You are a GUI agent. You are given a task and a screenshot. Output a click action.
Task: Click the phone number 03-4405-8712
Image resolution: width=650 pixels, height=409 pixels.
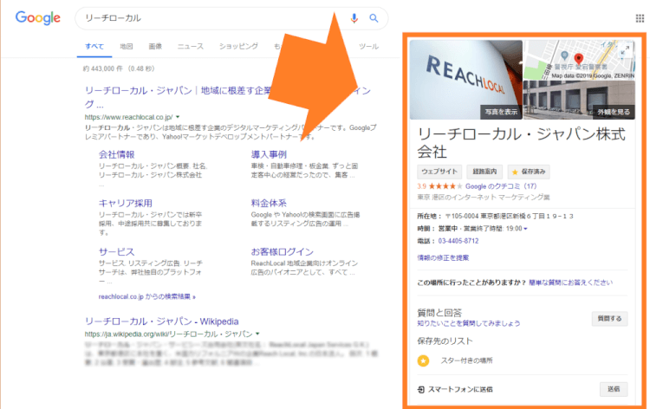[x=458, y=241]
